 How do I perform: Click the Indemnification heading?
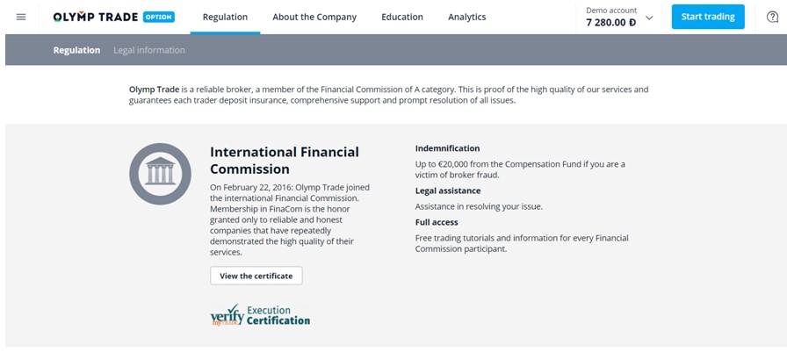pos(447,148)
